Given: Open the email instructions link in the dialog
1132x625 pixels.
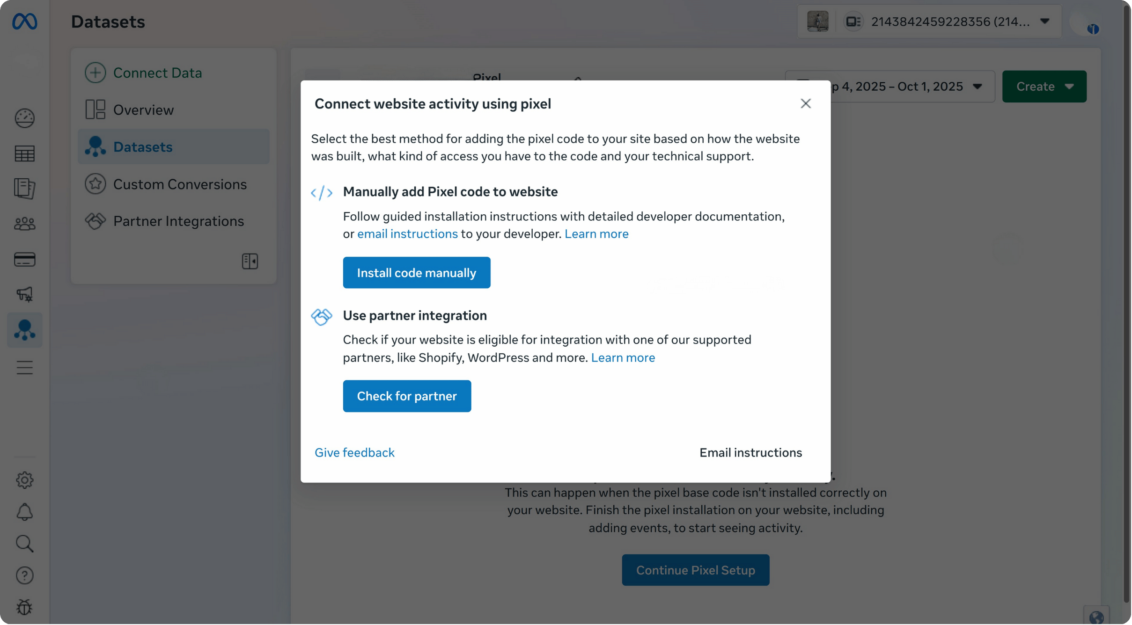Looking at the screenshot, I should pos(407,233).
